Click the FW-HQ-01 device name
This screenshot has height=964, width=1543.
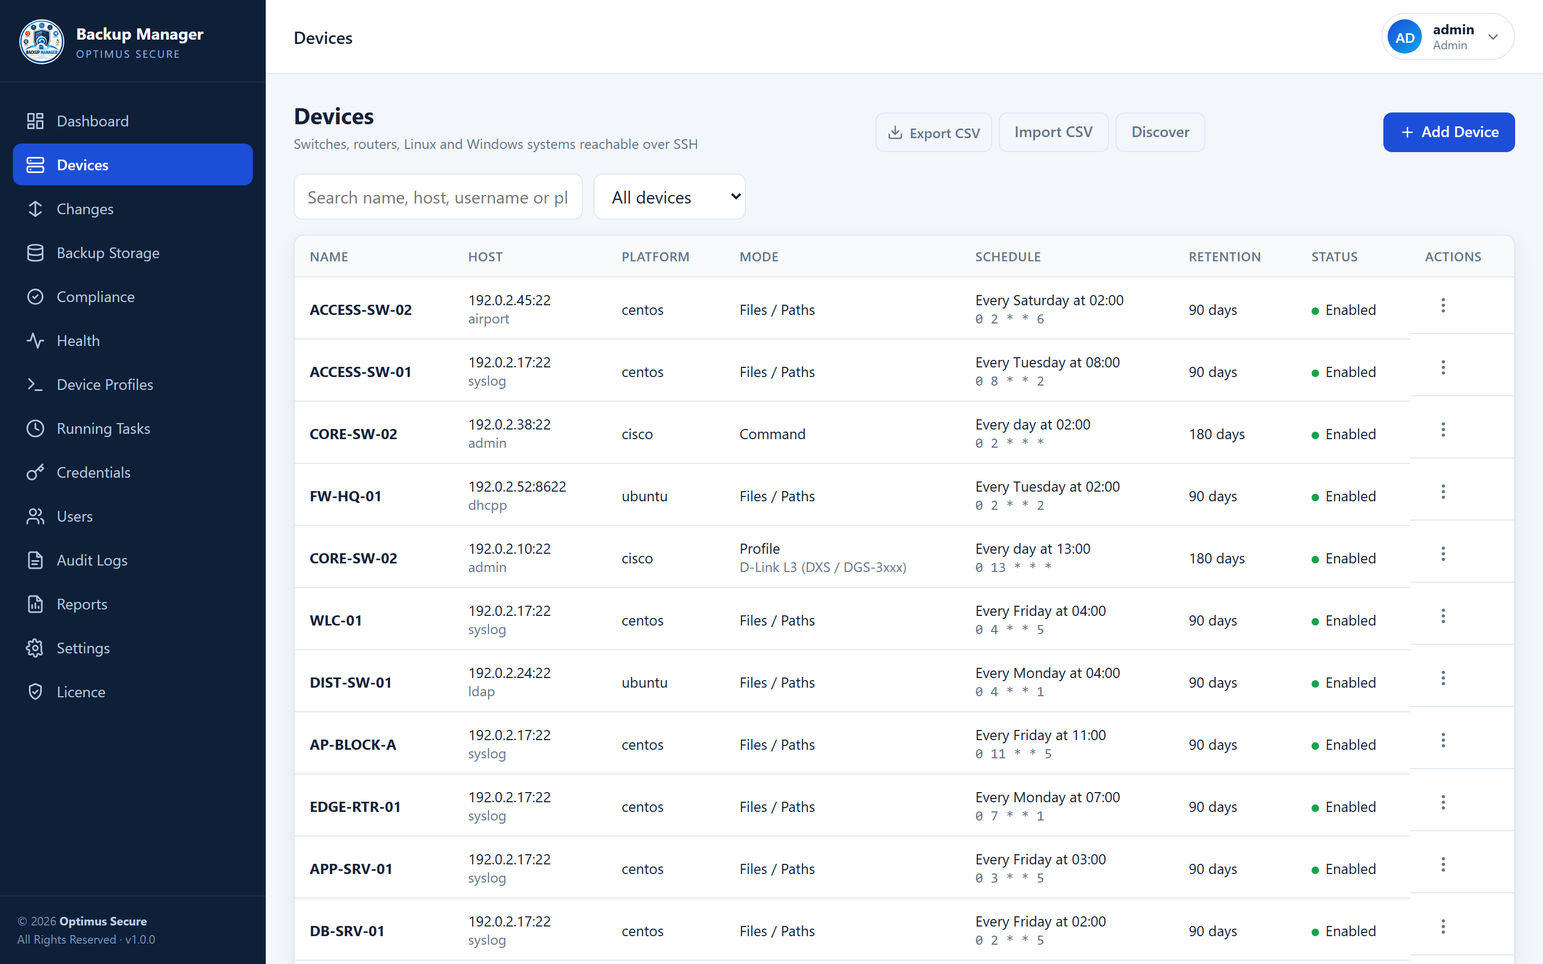coord(346,496)
